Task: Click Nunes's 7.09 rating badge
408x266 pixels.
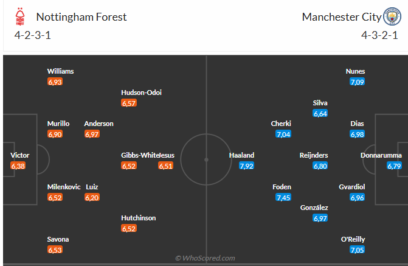Action: point(357,82)
